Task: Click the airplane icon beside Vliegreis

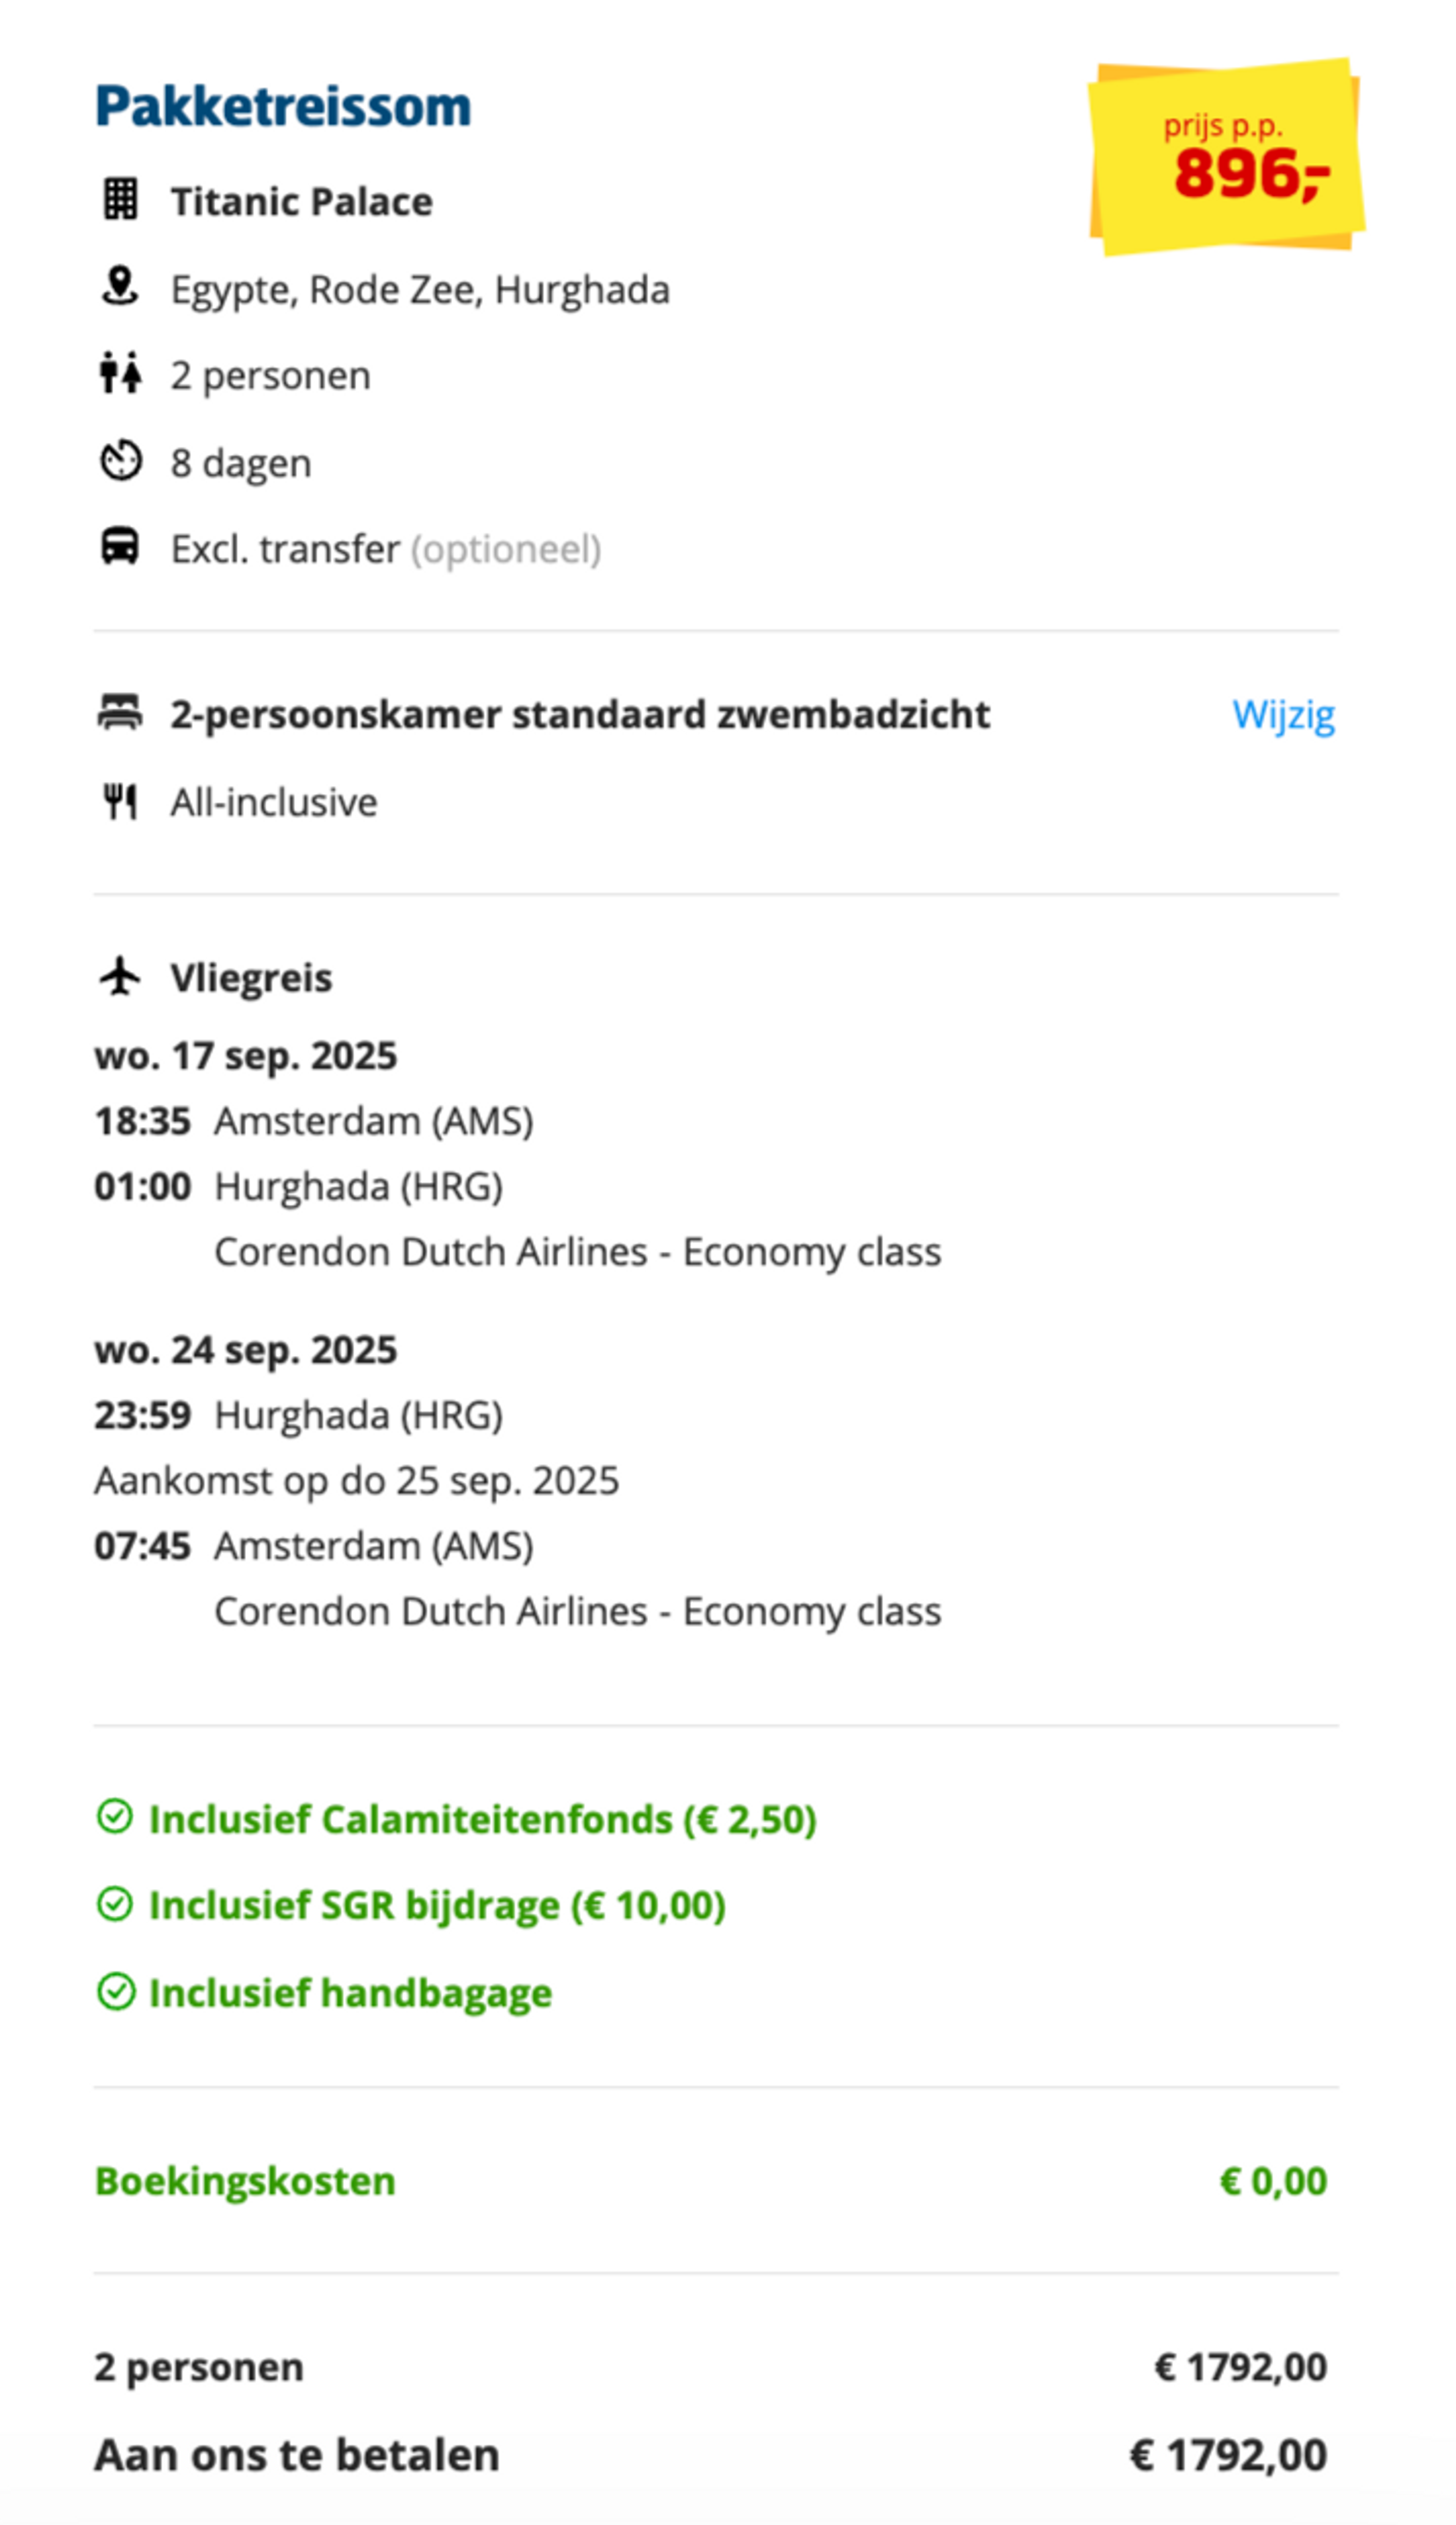Action: click(x=120, y=976)
